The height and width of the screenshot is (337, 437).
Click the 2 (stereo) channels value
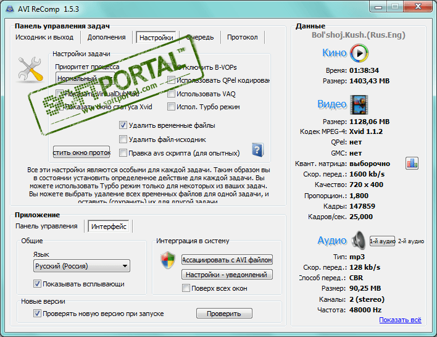click(367, 299)
